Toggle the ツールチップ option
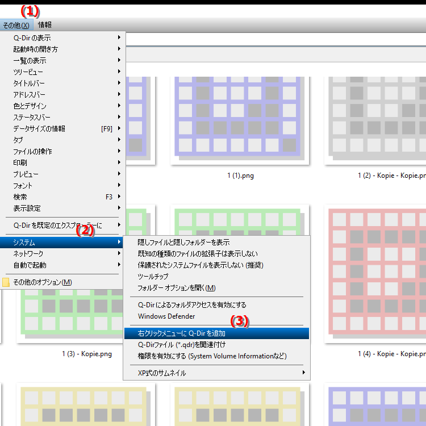Image resolution: width=426 pixels, height=426 pixels. 216,277
